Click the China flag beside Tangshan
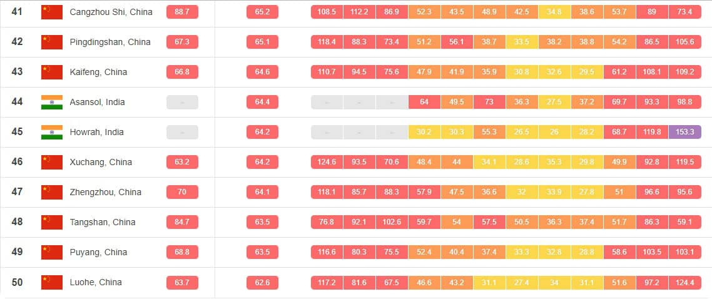The image size is (712, 299). [x=51, y=222]
